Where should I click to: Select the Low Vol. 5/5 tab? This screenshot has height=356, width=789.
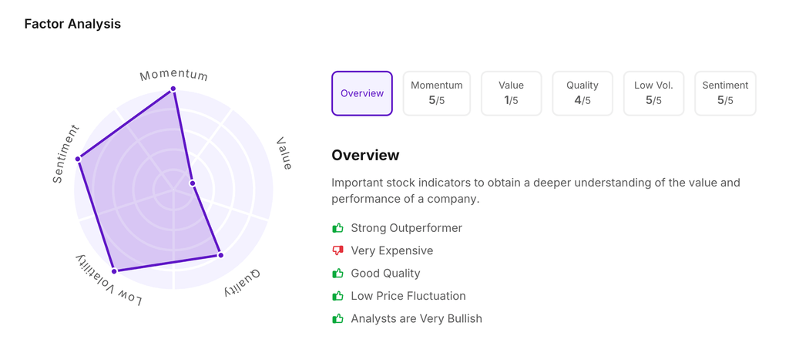click(x=653, y=93)
